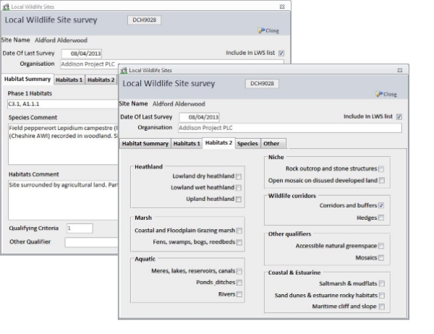
Task: Click Date Of Last Survey field, front window
Action: 200,117
